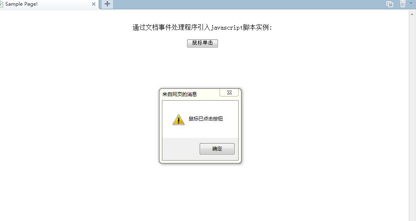This screenshot has width=416, height=221.
Task: Confirm the alert with the 确定 button
Action: point(217,149)
